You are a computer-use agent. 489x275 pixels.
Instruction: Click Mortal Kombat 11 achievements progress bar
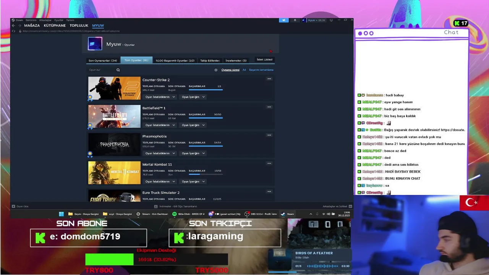coord(206,175)
